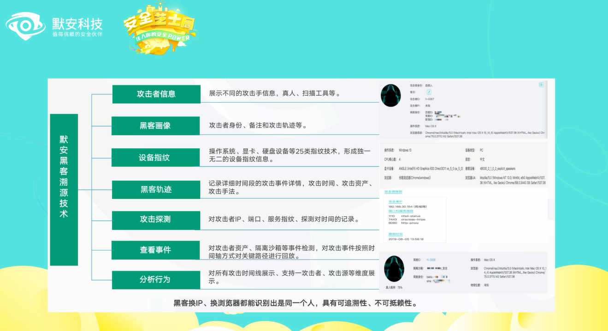Select the 设备指纹 green box

pyautogui.click(x=155, y=157)
